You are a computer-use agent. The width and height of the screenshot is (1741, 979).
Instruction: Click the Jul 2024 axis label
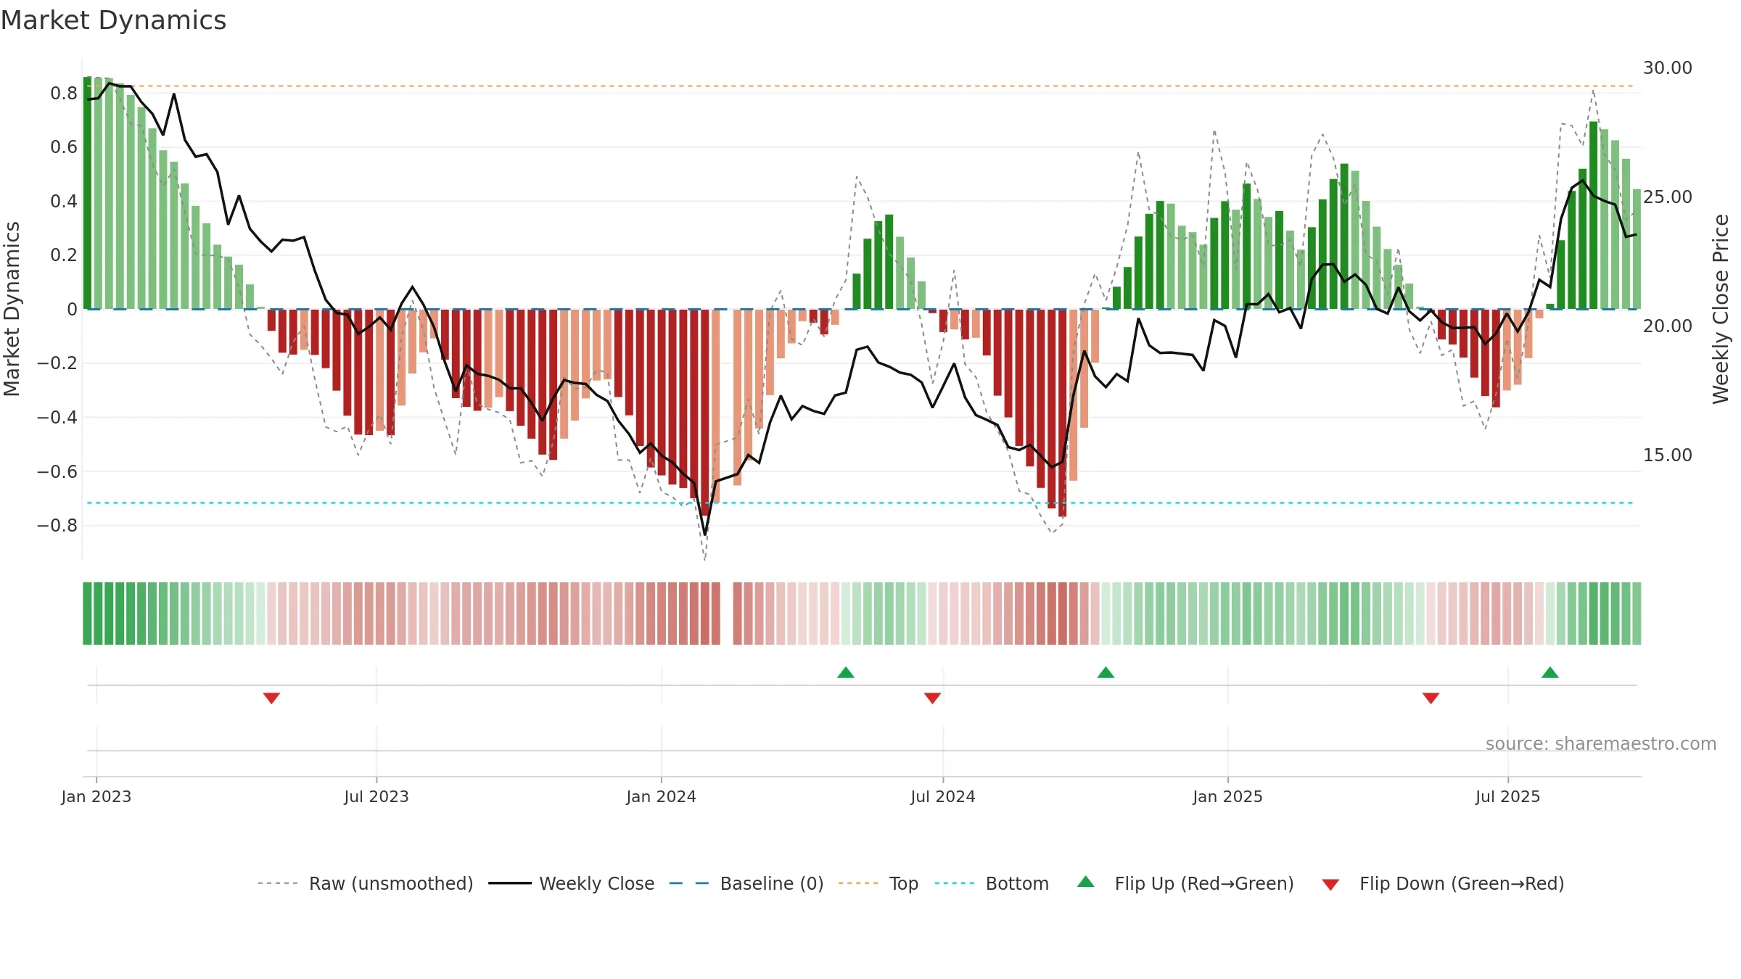(x=943, y=797)
